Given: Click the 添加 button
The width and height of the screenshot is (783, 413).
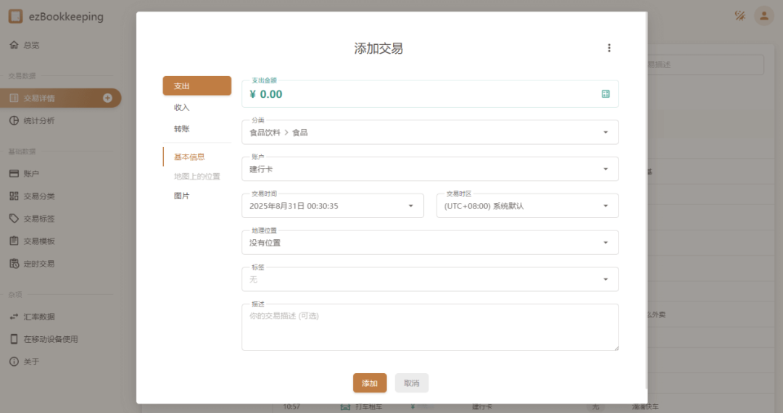Looking at the screenshot, I should coord(370,383).
